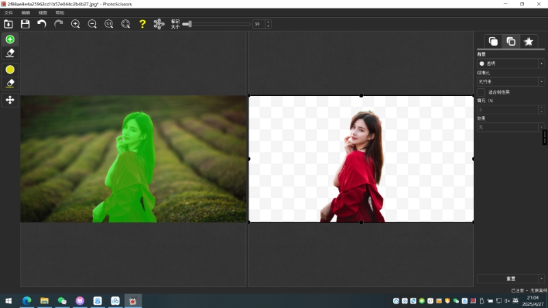Click the PhotoScissors taskbar icon
The width and height of the screenshot is (548, 308).
click(x=133, y=300)
